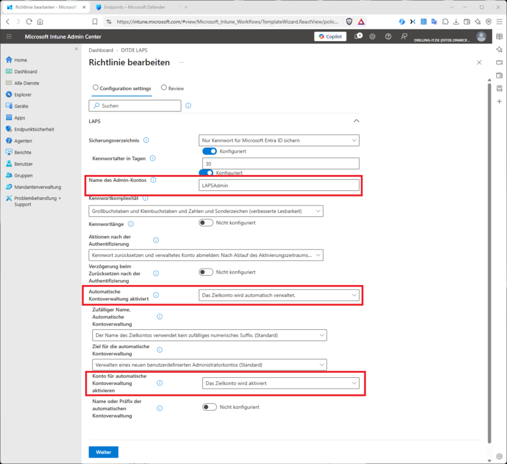
Task: Select the Review step radio button
Action: [163, 88]
